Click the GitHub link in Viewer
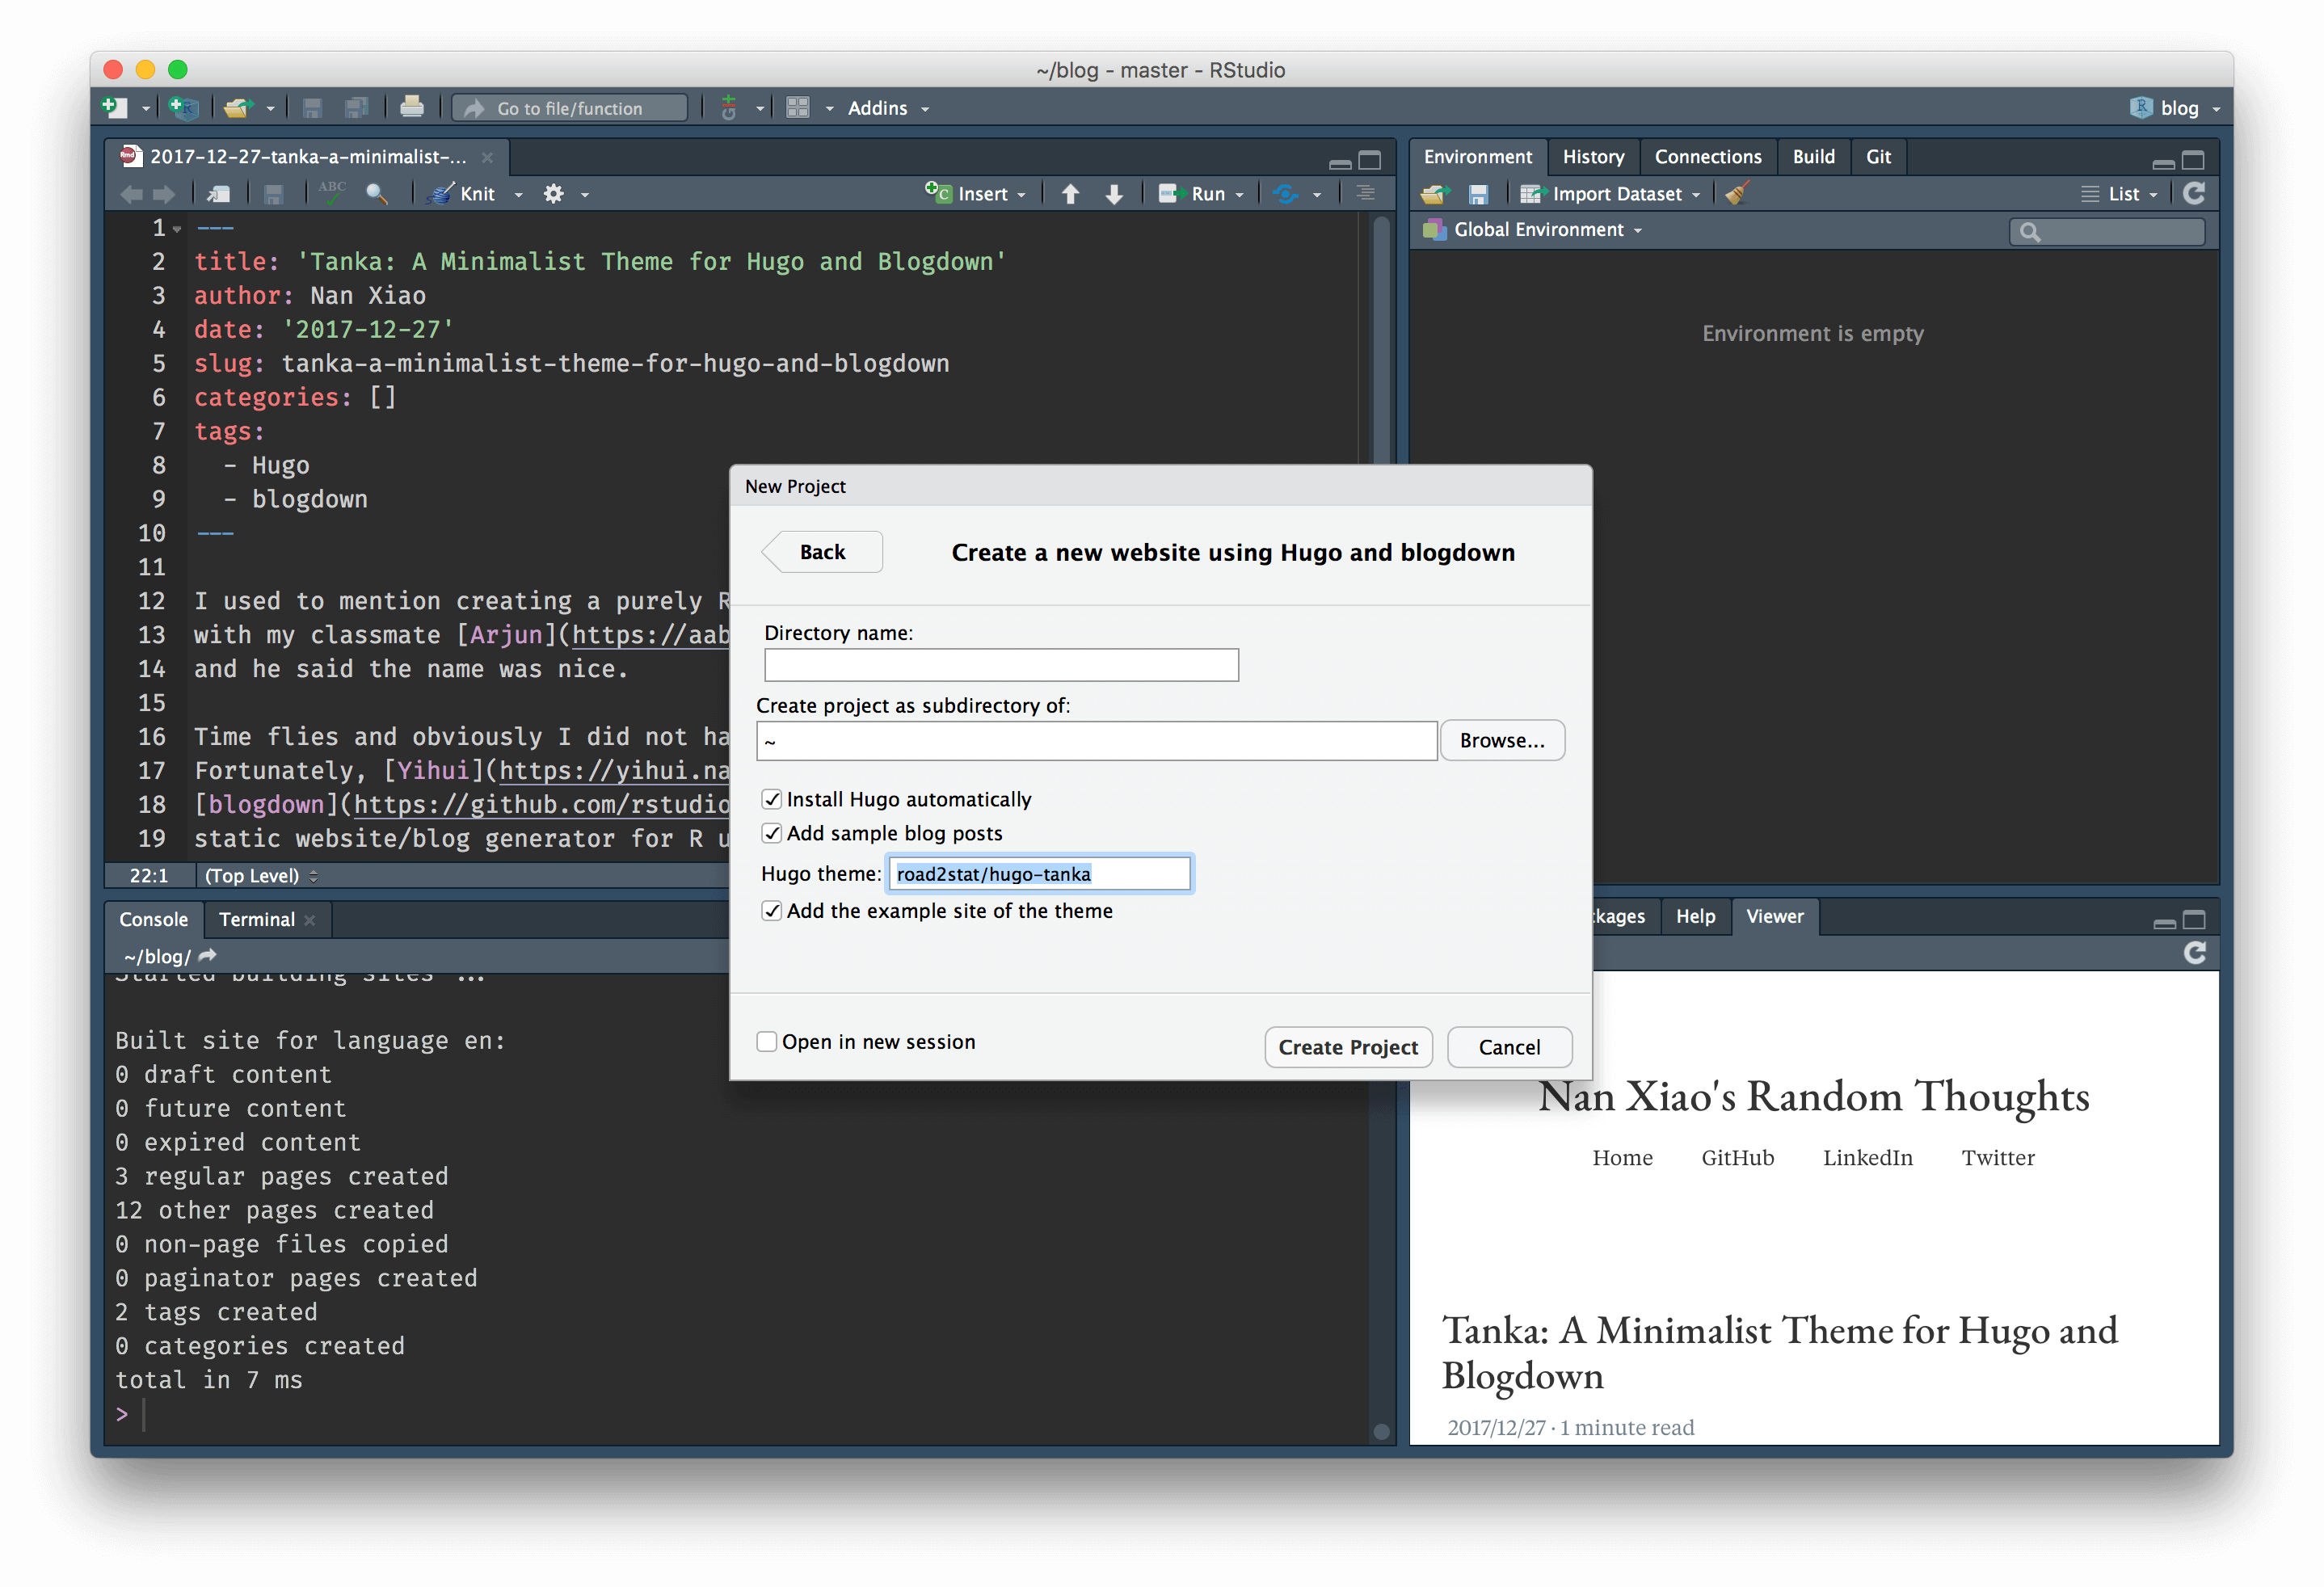Viewport: 2324px width, 1587px height. (1737, 1157)
